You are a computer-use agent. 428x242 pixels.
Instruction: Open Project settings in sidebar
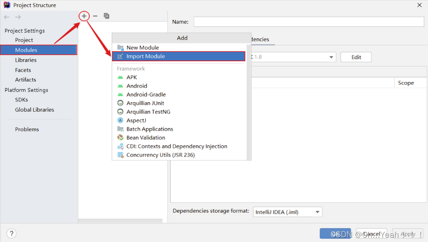[x=24, y=40]
